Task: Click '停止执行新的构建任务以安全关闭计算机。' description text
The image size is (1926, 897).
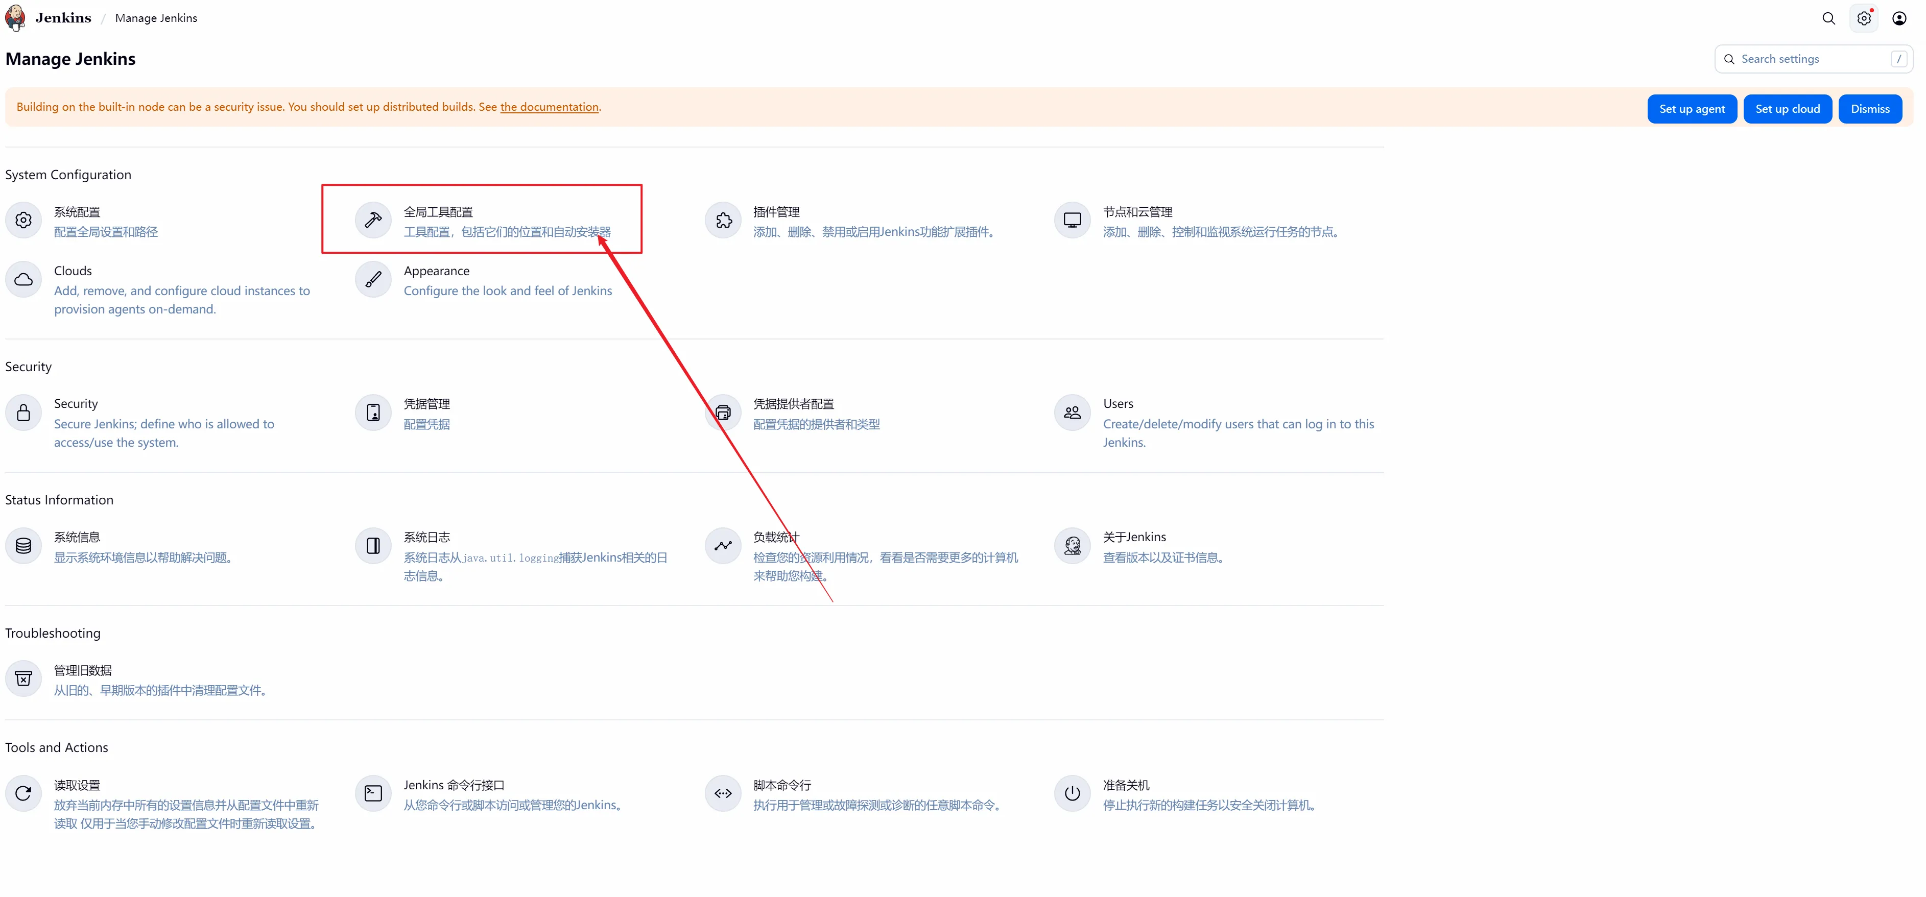Action: 1209,806
